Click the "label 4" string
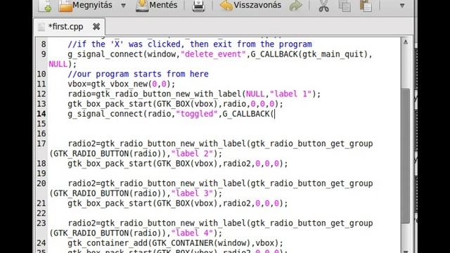Viewport: 450px width, 253px height. [x=192, y=233]
